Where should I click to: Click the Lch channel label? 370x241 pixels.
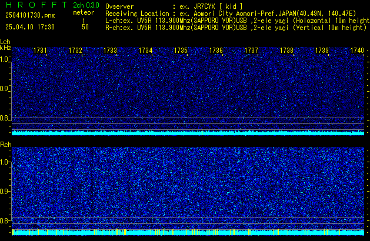5,42
